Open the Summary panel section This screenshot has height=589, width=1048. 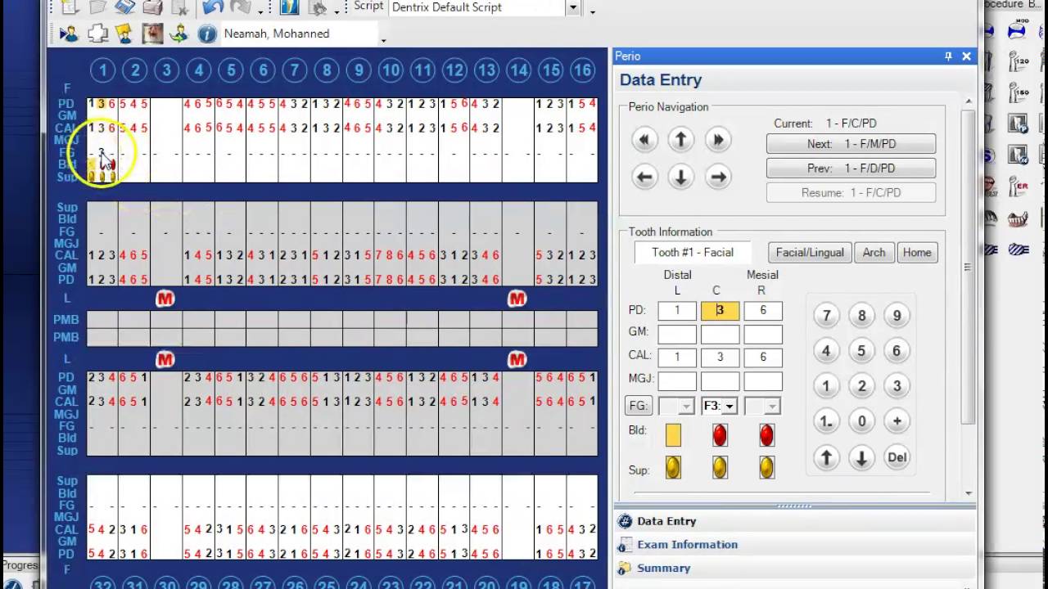[x=663, y=569]
